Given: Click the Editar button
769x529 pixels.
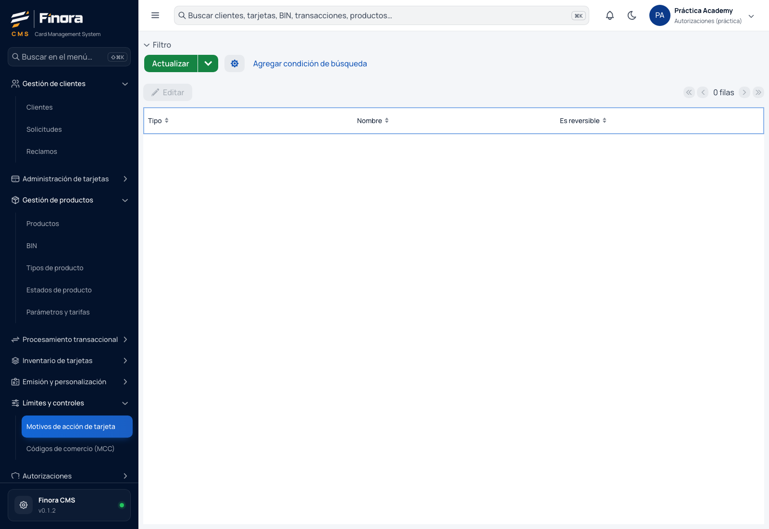Looking at the screenshot, I should pyautogui.click(x=168, y=92).
